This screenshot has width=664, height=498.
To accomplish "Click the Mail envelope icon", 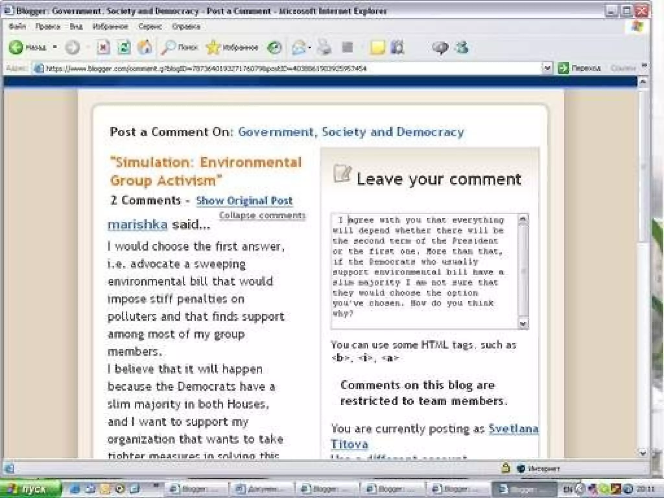I will click(298, 48).
